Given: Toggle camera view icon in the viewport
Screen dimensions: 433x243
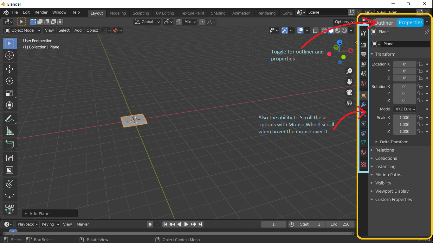Looking at the screenshot, I should 349,92.
